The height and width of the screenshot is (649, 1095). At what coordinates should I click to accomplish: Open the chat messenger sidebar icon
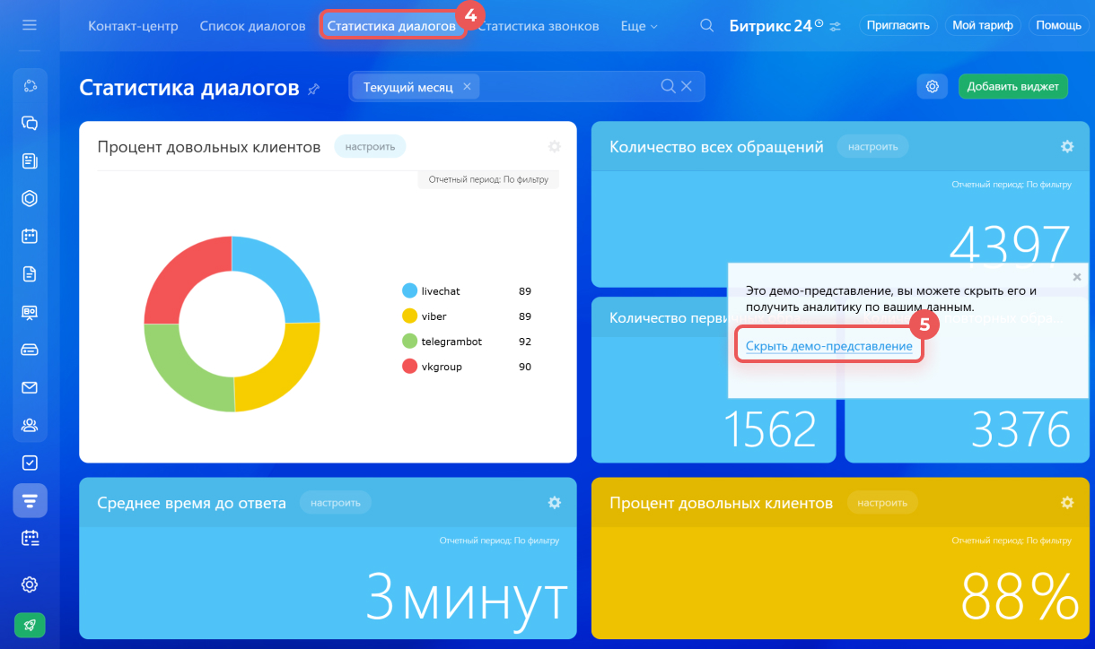click(x=30, y=124)
